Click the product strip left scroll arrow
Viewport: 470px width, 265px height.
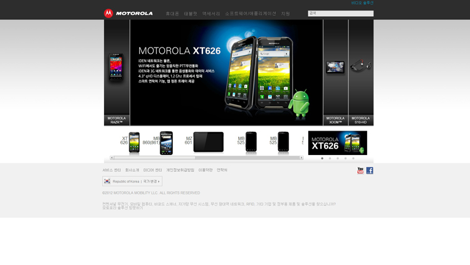pos(112,157)
